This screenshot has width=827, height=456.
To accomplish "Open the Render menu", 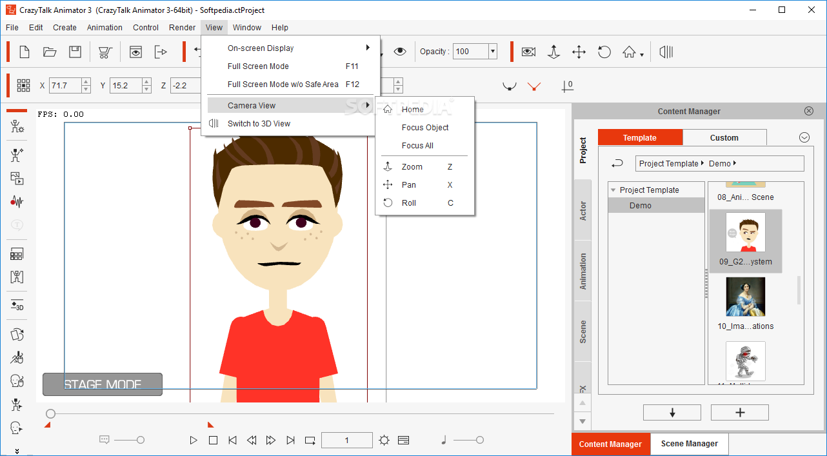I will (183, 28).
